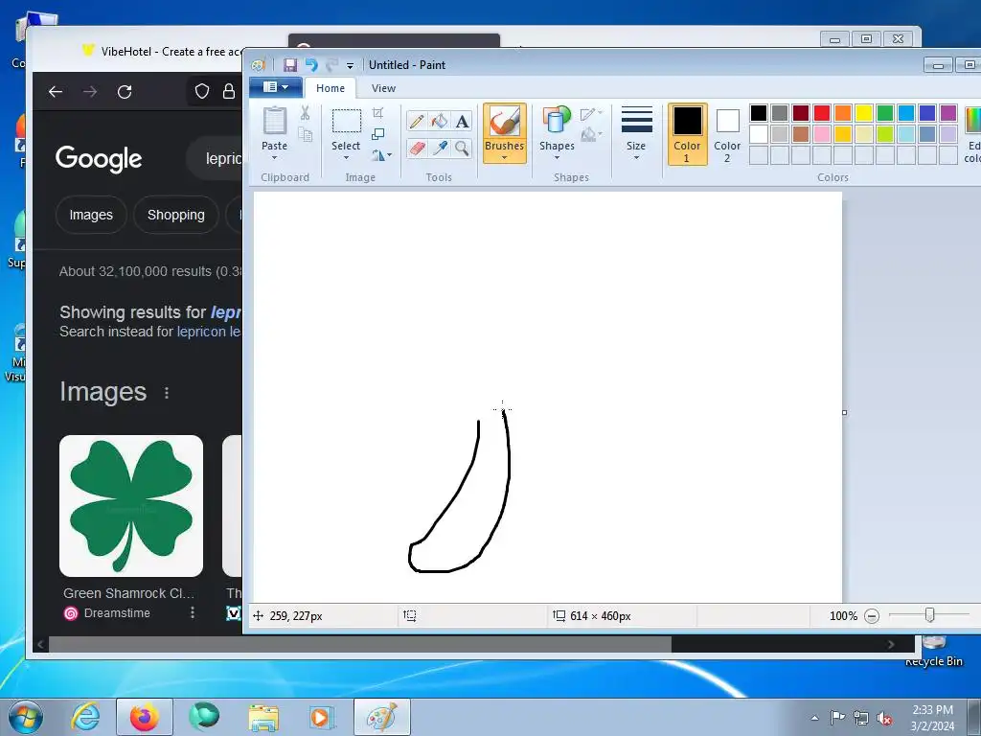This screenshot has height=736, width=981.
Task: Open the Images search filter in Google
Action: coord(91,215)
